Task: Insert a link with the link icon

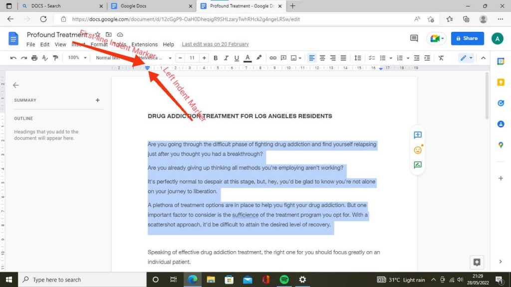Action: point(272,57)
